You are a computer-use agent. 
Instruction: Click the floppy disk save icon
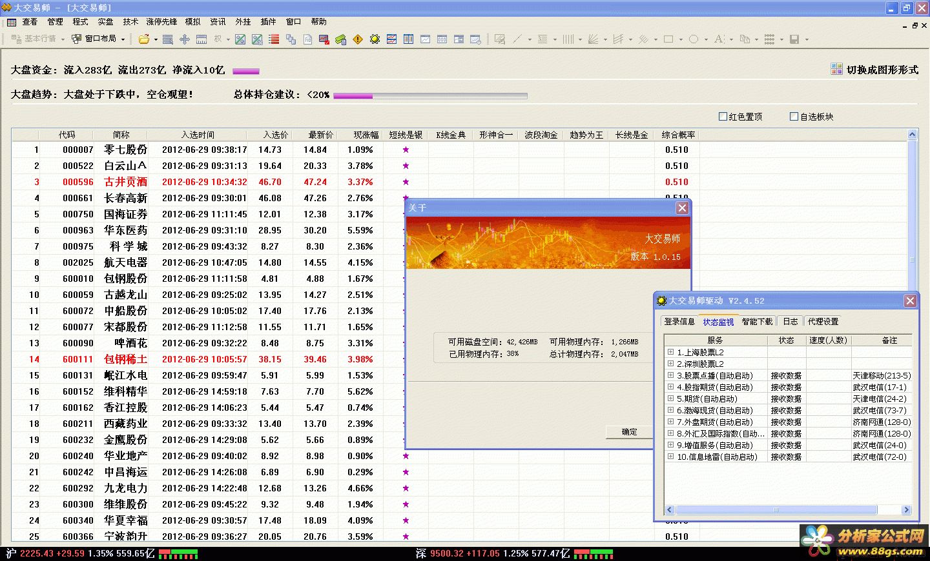point(794,39)
